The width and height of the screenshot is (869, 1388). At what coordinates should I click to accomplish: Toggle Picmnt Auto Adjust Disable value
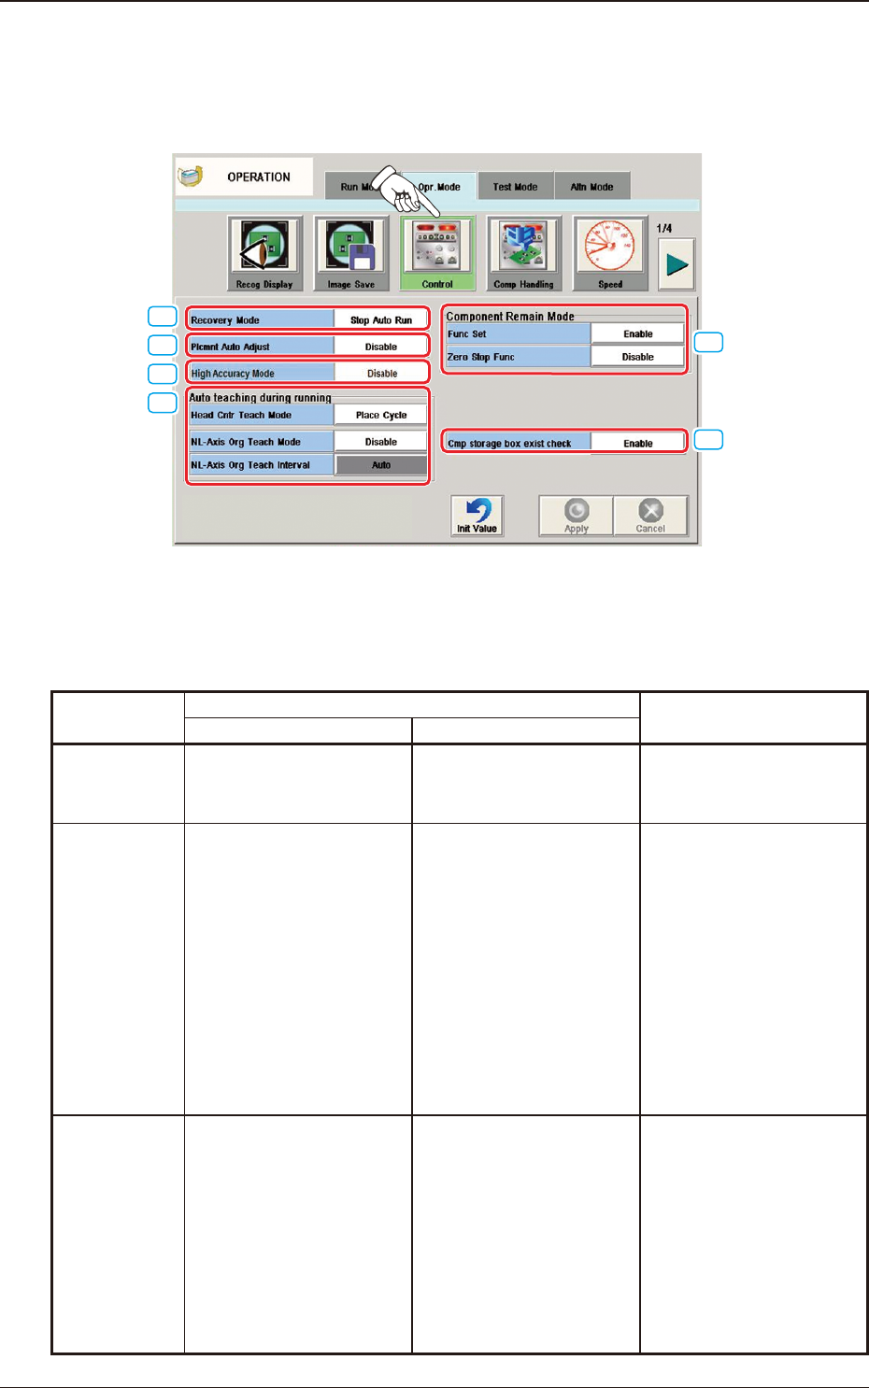(x=380, y=347)
